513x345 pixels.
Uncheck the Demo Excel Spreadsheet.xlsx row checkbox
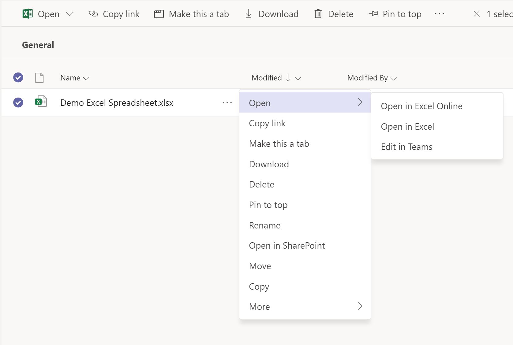(18, 102)
